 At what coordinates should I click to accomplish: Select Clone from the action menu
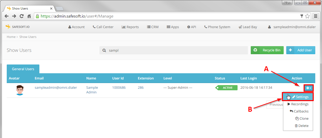tap(298, 118)
